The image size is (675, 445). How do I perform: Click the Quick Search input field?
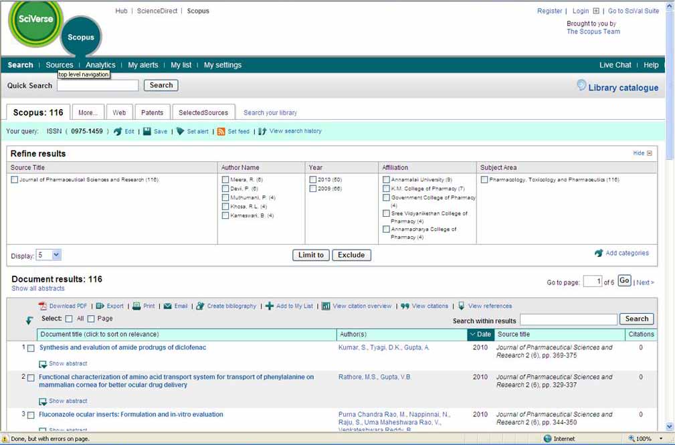[98, 85]
